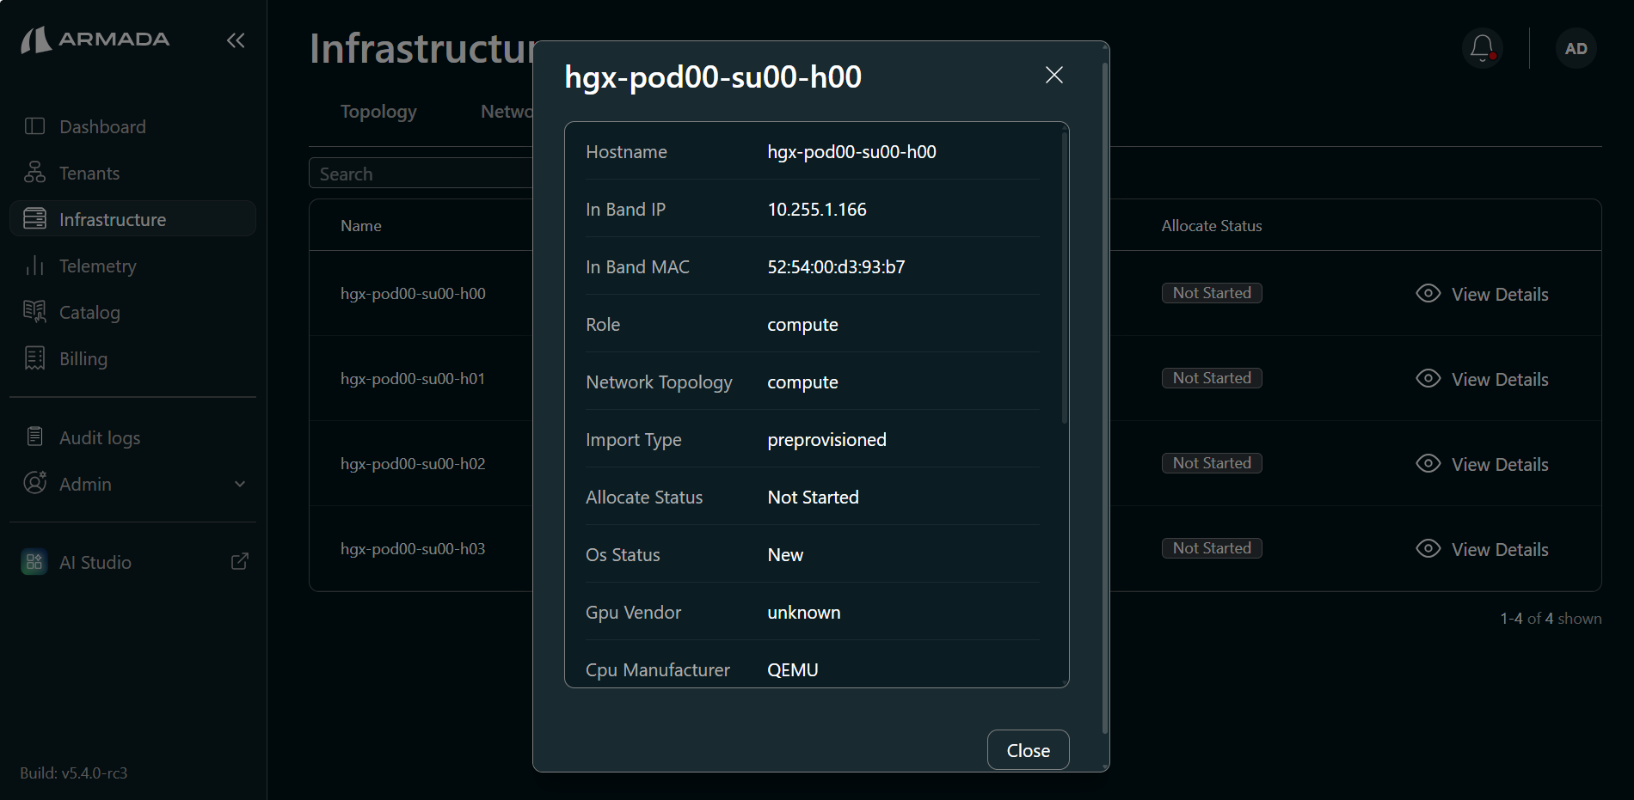View Details for hgx-pod00-su00-h03
The image size is (1634, 800).
point(1500,549)
